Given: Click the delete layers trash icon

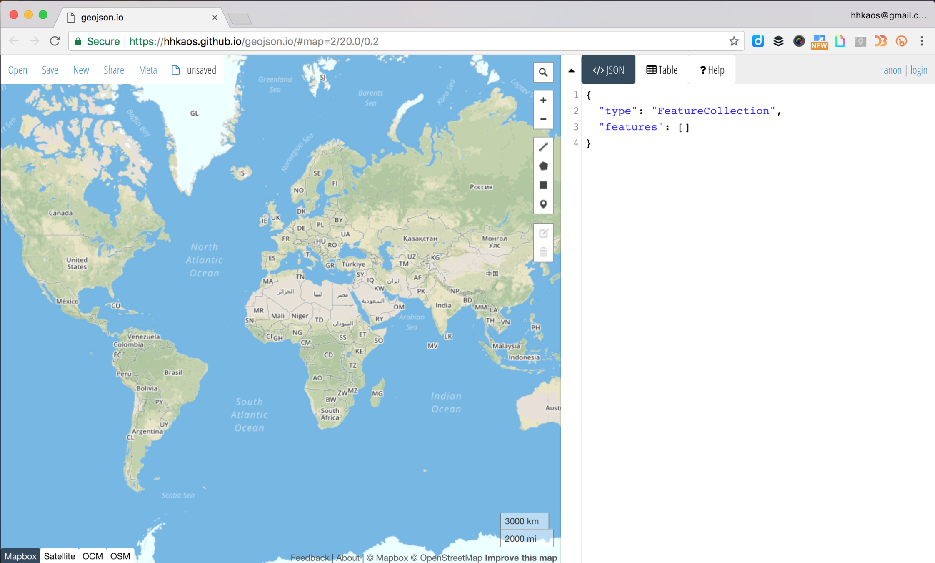Looking at the screenshot, I should (x=543, y=252).
